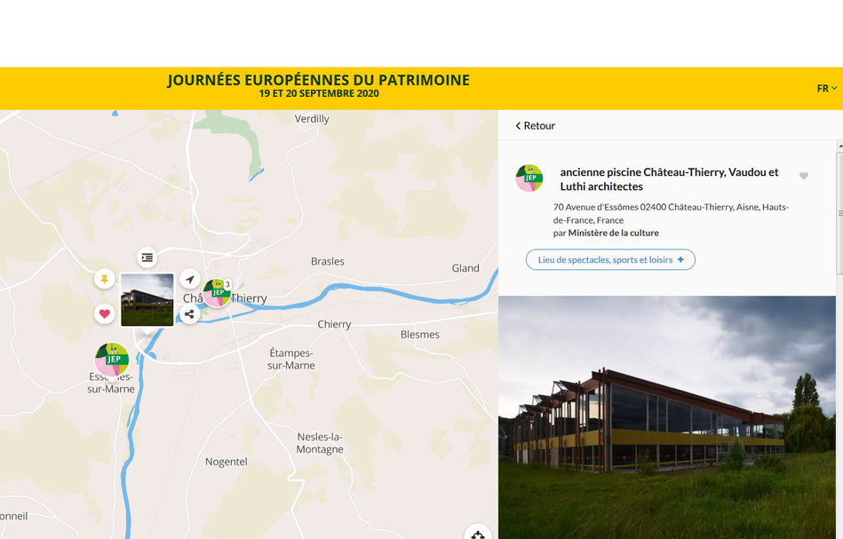Click the JEP logo beside the event title
Screen dimensions: 843x539
point(529,178)
